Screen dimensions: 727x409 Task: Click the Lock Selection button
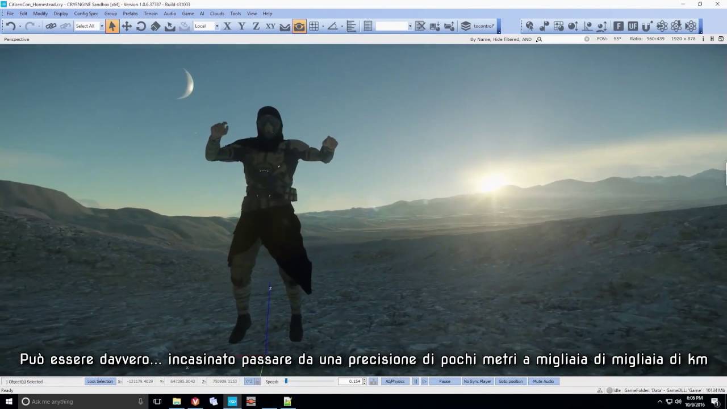point(100,381)
